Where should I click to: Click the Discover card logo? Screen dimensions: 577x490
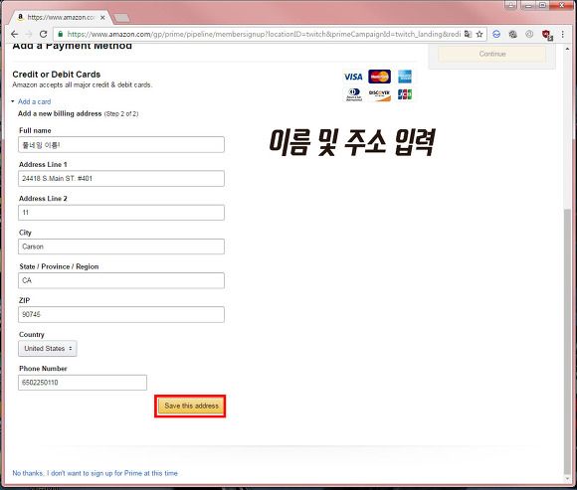379,95
